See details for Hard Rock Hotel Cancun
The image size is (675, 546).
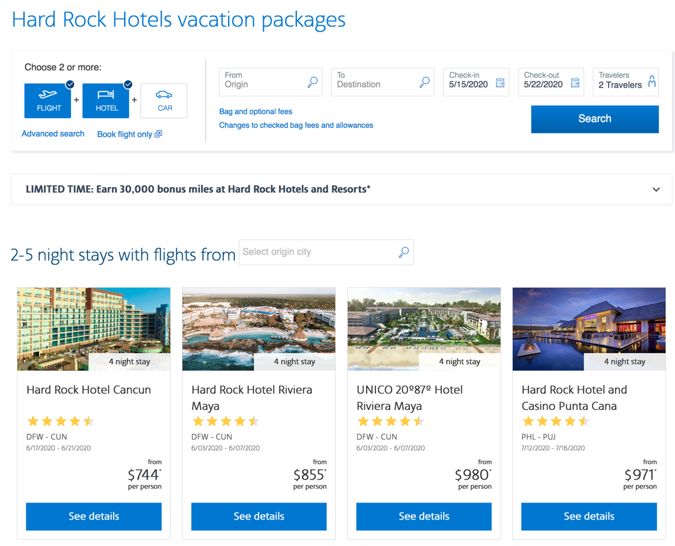(x=94, y=516)
